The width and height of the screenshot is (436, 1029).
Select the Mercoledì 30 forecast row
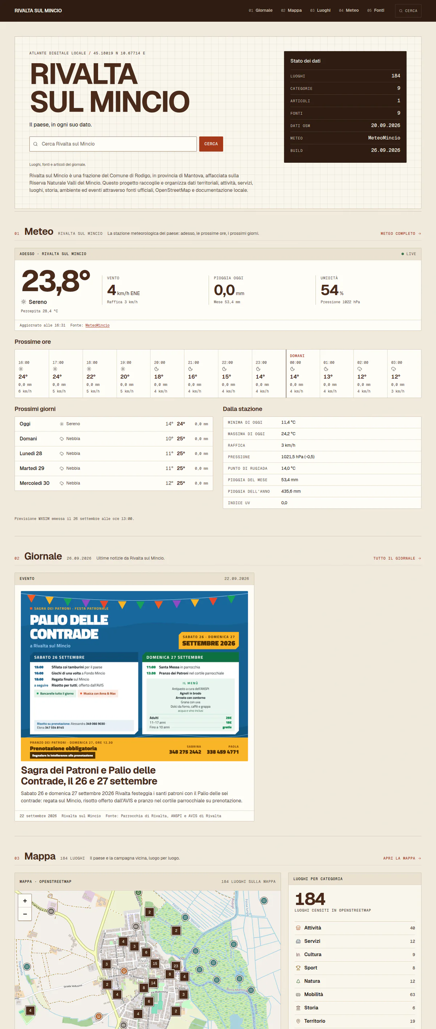coord(114,483)
